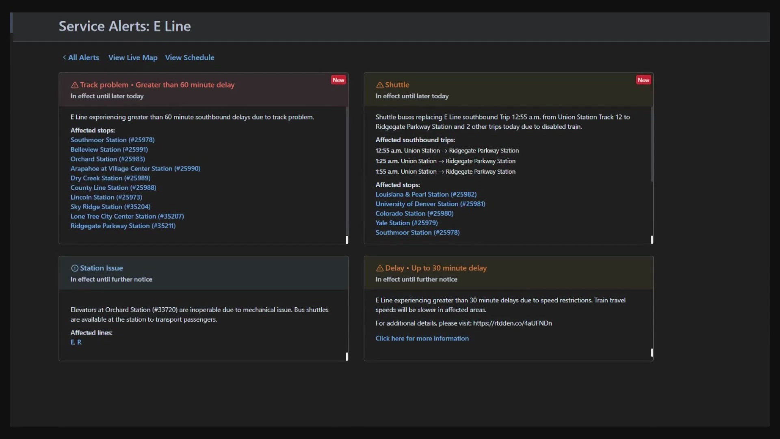Click In effect until later today in Track problem card
The image size is (780, 439).
(x=107, y=96)
